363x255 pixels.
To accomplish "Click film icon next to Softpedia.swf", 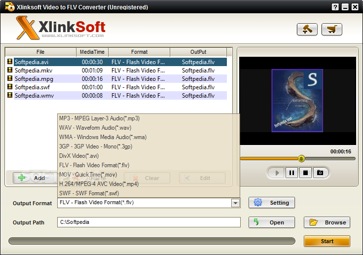I will 10,87.
